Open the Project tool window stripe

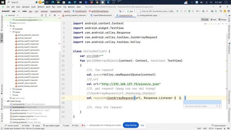(x=1, y=38)
